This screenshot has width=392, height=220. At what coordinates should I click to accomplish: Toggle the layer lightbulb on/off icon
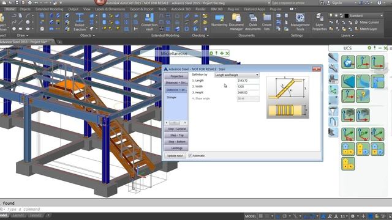point(331,15)
